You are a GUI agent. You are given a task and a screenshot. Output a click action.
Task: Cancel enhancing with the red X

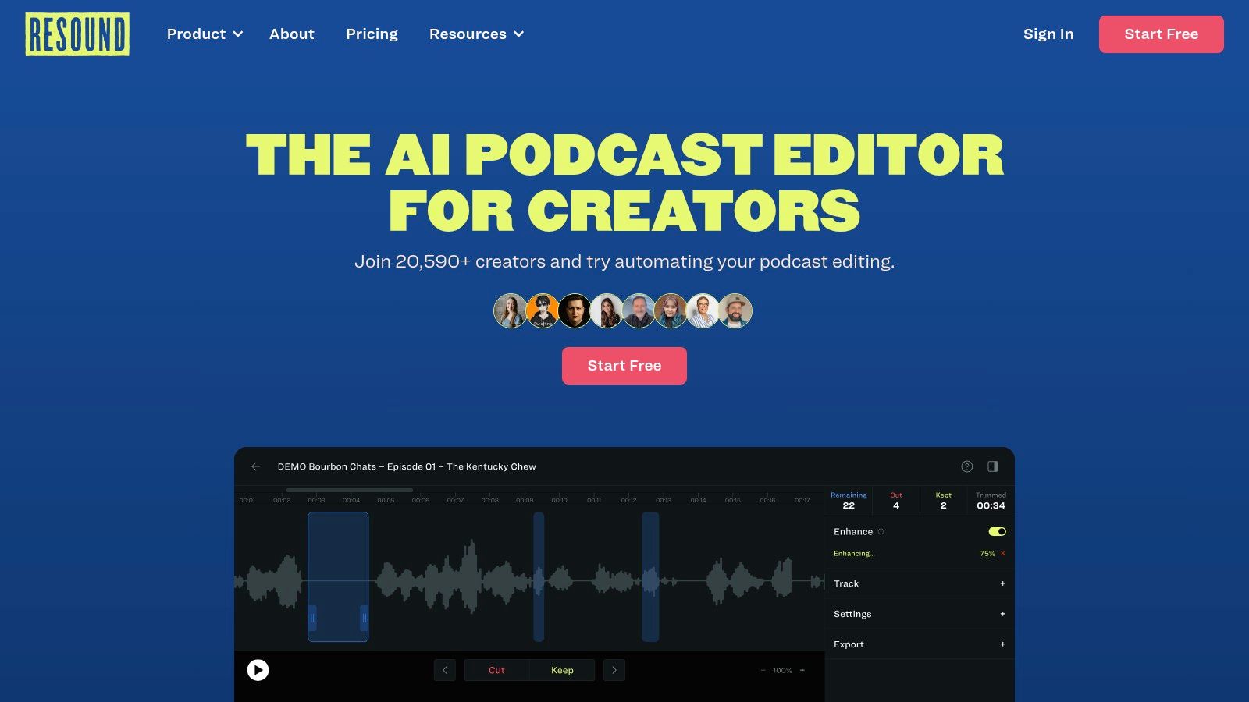click(1002, 554)
